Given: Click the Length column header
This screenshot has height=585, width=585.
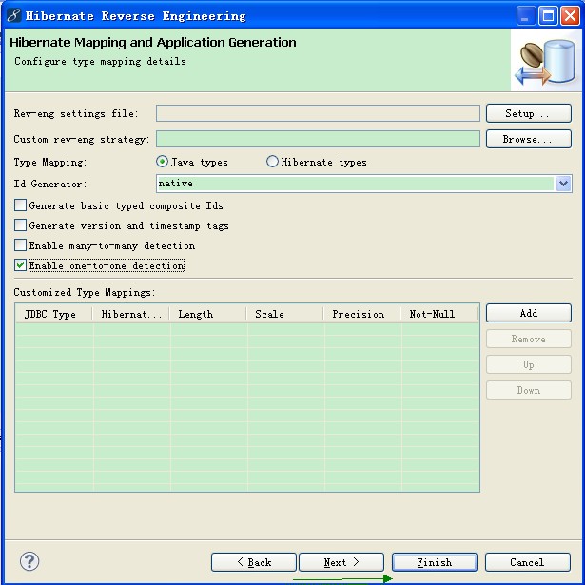Looking at the screenshot, I should [x=207, y=314].
